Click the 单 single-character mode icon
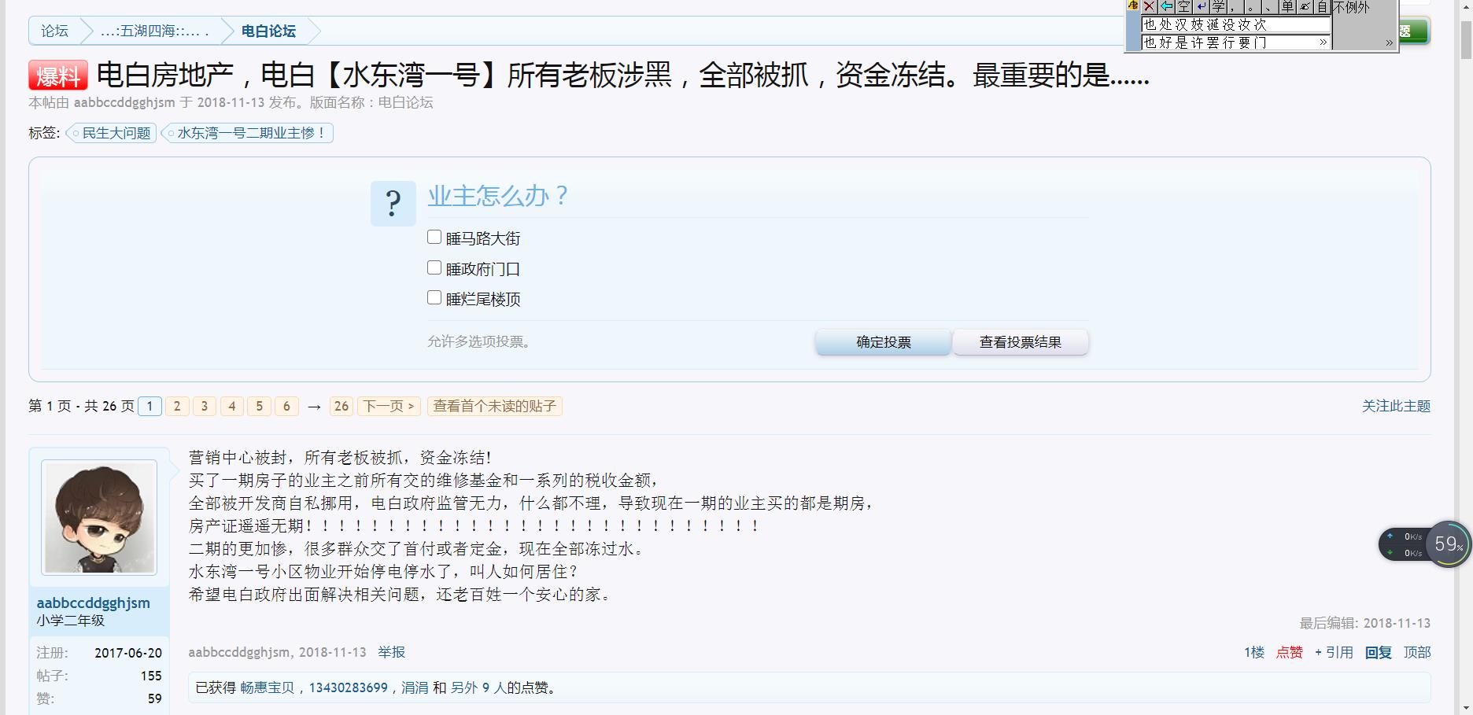The height and width of the screenshot is (715, 1473). [1287, 7]
